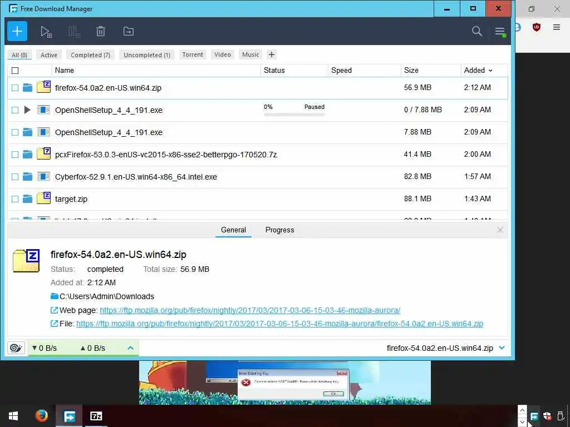
Task: Open folder of completed OpenShellSetup_4_4_191.exe
Action: tap(28, 132)
